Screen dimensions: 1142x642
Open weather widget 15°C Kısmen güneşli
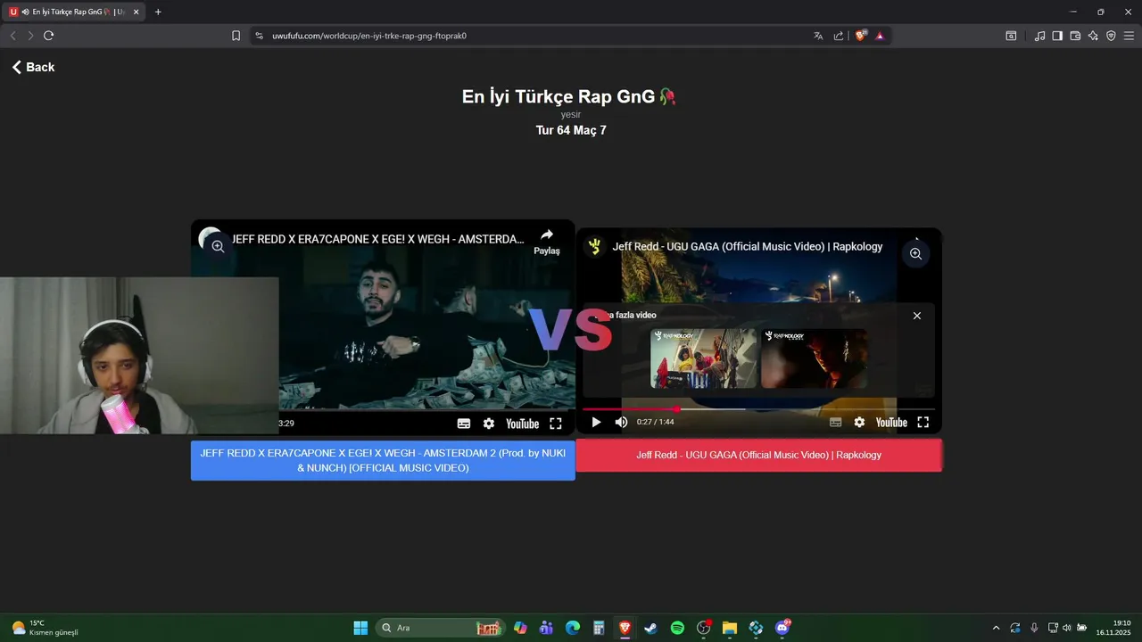click(46, 628)
